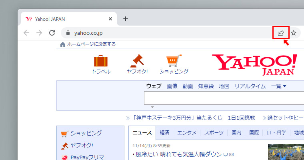The height and width of the screenshot is (160, 304).
Task: Click the browser forward arrow
Action: tap(39, 33)
